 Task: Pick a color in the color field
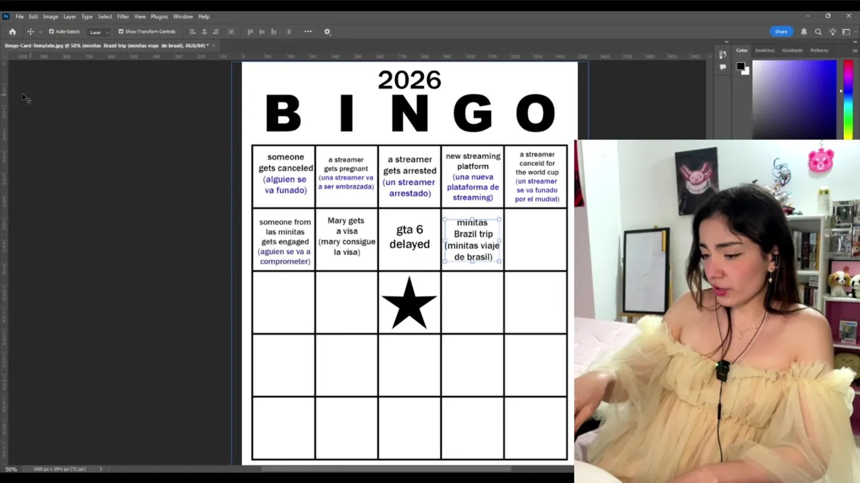point(794,99)
